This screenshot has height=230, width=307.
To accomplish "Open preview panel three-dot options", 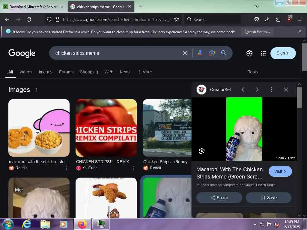I will click(271, 90).
